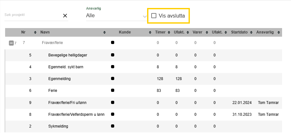
Task: Select the Bevegelige helligdager row
Action: (x=144, y=55)
